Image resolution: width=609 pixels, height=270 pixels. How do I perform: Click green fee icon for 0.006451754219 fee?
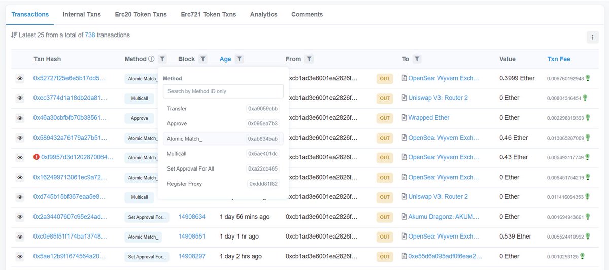coord(588,177)
